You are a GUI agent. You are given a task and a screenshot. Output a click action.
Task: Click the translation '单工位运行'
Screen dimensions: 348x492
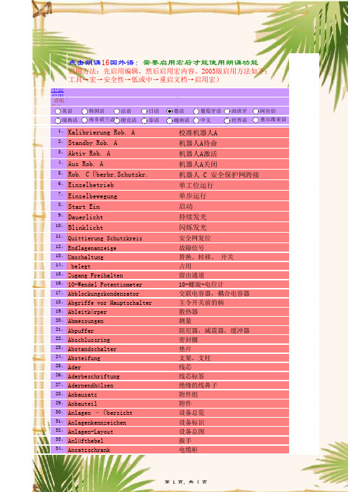(x=196, y=186)
